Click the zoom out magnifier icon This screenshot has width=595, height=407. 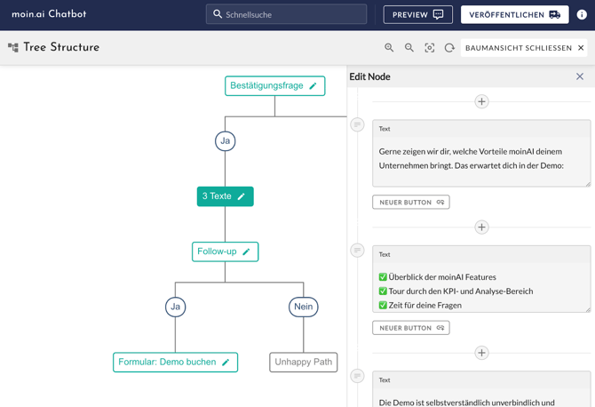(409, 48)
